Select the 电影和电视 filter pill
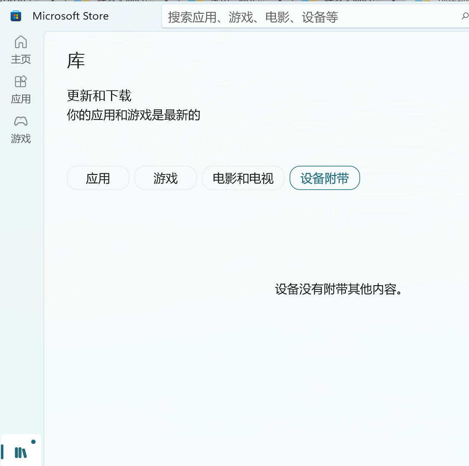 coord(243,178)
